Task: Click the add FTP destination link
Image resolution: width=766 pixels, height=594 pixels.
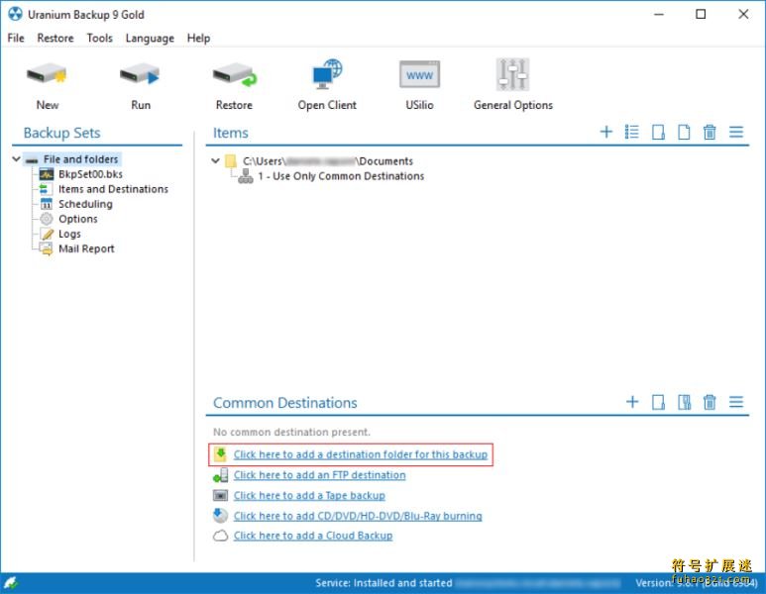Action: tap(319, 475)
